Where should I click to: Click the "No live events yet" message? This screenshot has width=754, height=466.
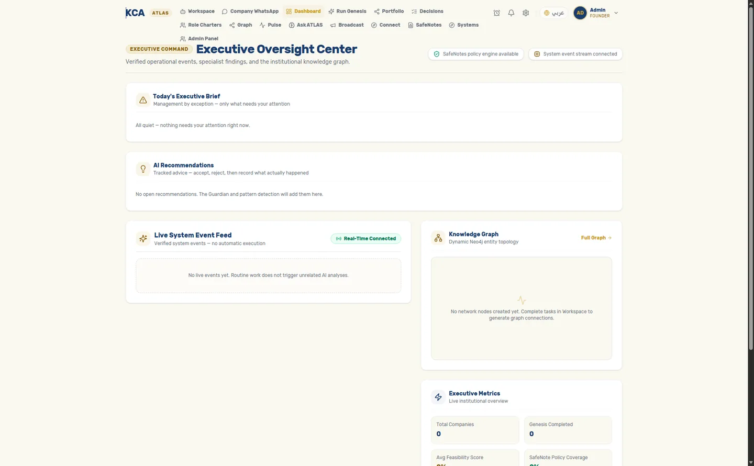click(x=269, y=275)
